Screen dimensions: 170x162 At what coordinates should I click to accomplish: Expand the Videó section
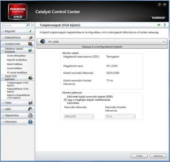[17, 103]
